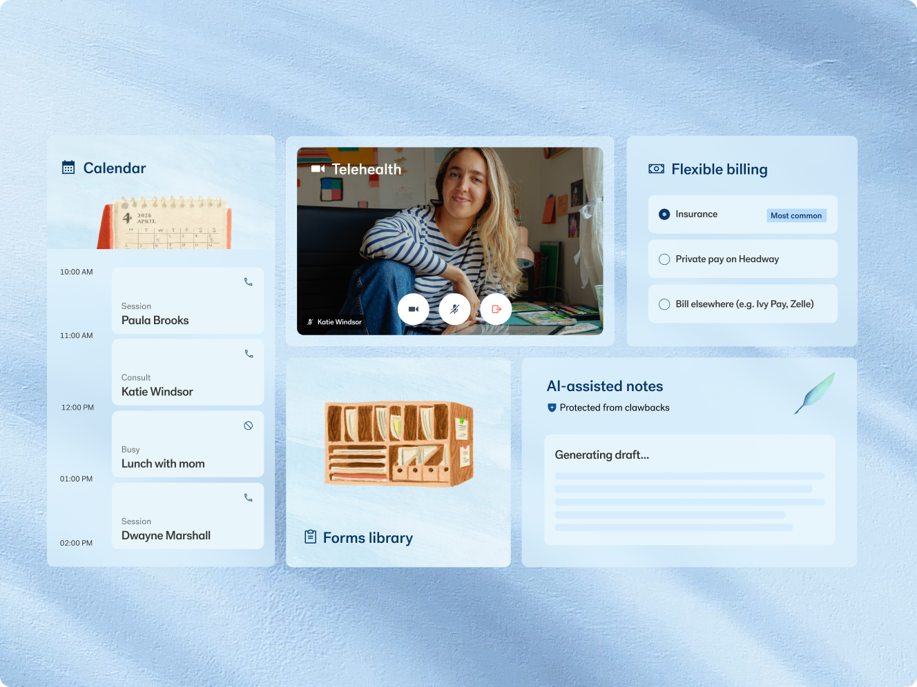Click the cash icon beside Flexible billing

pyautogui.click(x=656, y=169)
